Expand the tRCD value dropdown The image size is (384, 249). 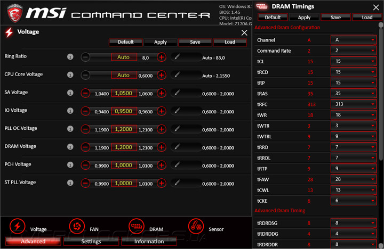(x=354, y=72)
